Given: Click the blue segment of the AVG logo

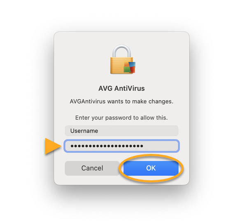Looking at the screenshot, I should click(133, 64).
